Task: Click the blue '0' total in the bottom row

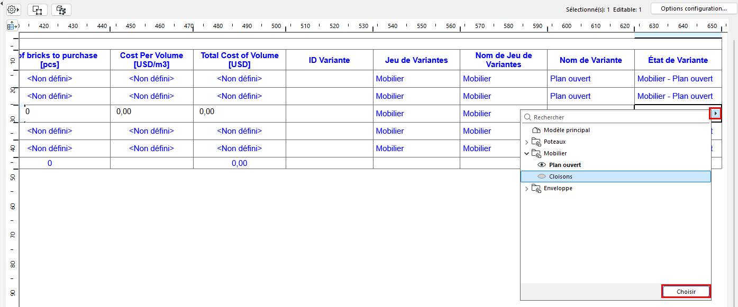Action: pos(50,163)
